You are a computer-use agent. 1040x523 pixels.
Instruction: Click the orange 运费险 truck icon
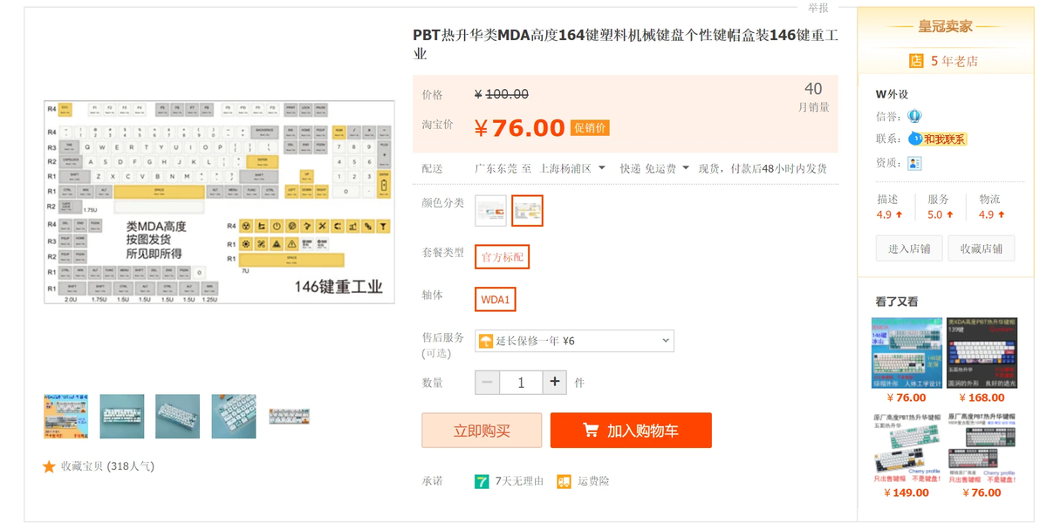coord(564,481)
